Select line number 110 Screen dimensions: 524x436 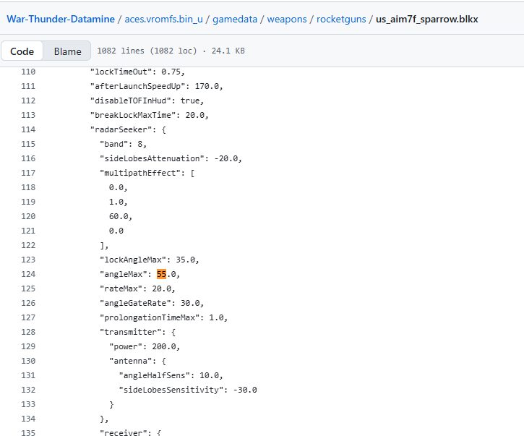[28, 72]
